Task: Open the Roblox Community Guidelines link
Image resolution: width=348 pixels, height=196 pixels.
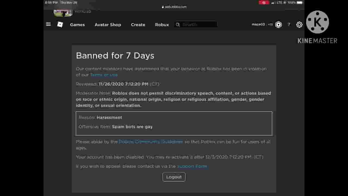Action: (151, 142)
